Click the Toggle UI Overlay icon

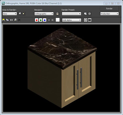click(85, 20)
